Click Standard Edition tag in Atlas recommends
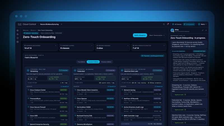The image size is (224, 126). (199, 51)
